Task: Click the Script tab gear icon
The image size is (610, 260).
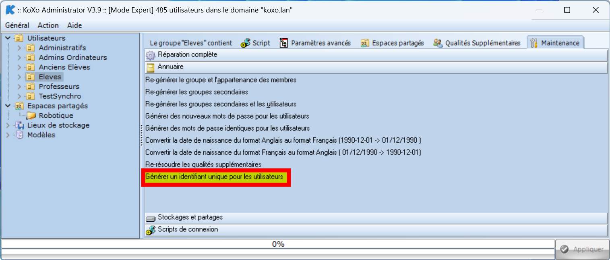Action: pyautogui.click(x=245, y=43)
